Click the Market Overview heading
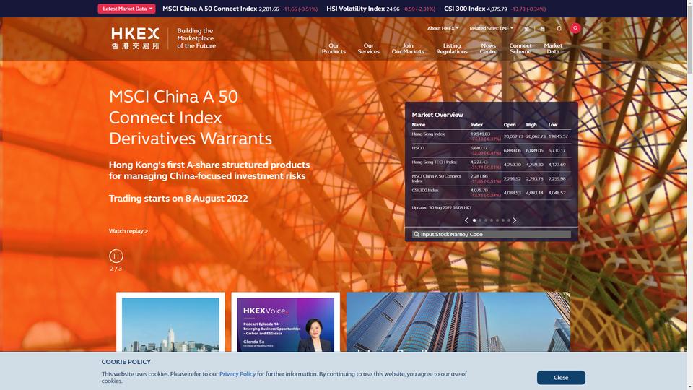693x390 pixels. point(437,115)
